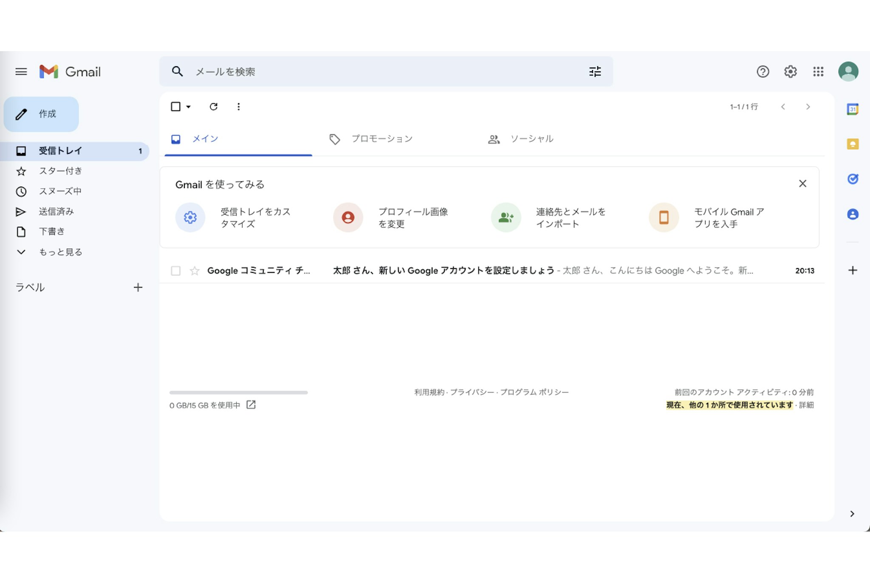Open the 詳細 account activity link
Screen dimensions: 870x583
pos(806,405)
